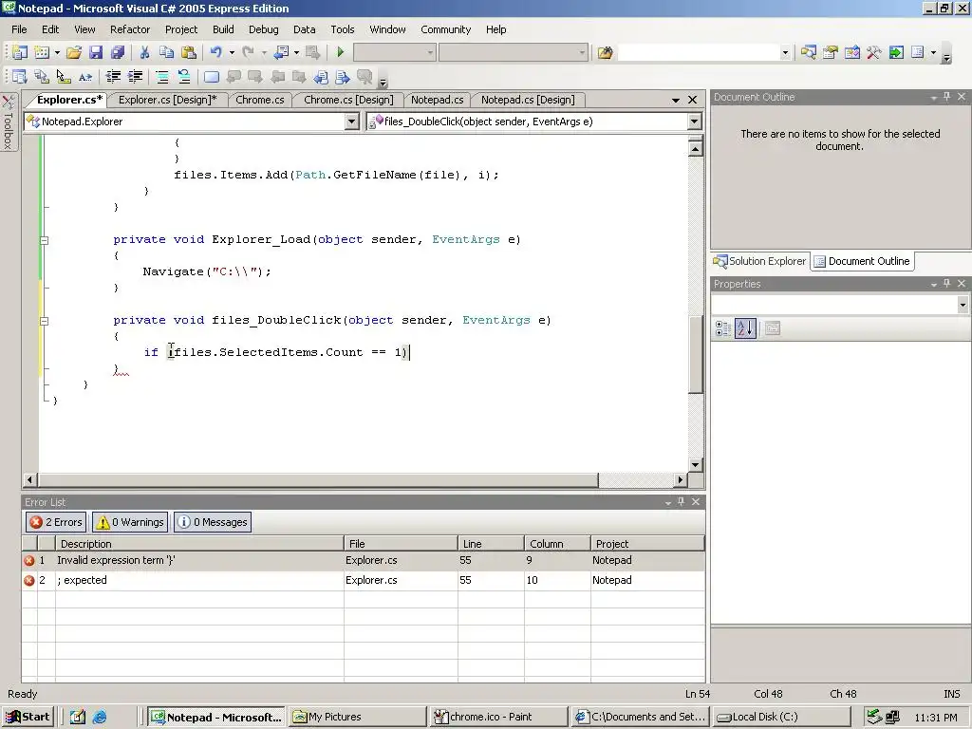
Task: Click the Display Word Completion icon
Action: pos(84,77)
